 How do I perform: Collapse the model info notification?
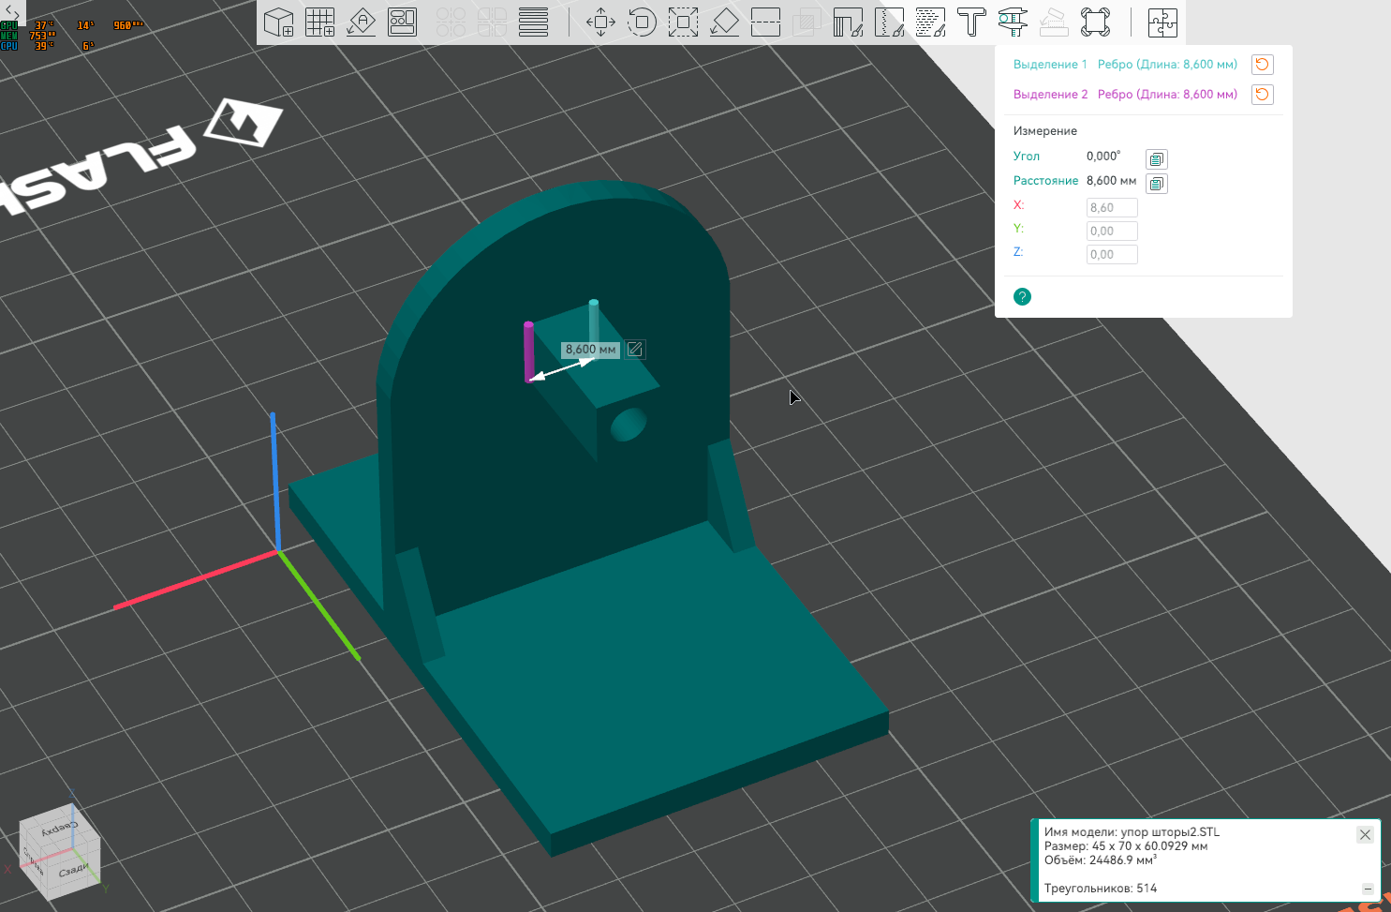coord(1368,889)
